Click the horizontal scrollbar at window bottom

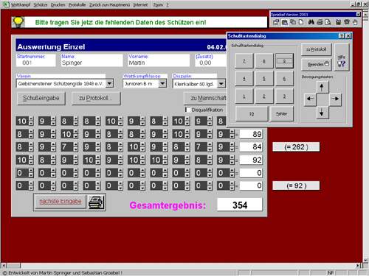(x=181, y=266)
